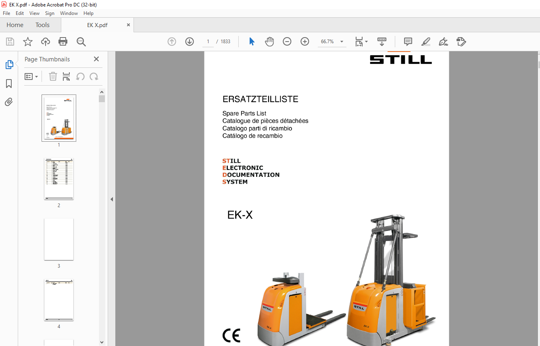Click thumbnails scrollbar down arrow

(x=102, y=342)
